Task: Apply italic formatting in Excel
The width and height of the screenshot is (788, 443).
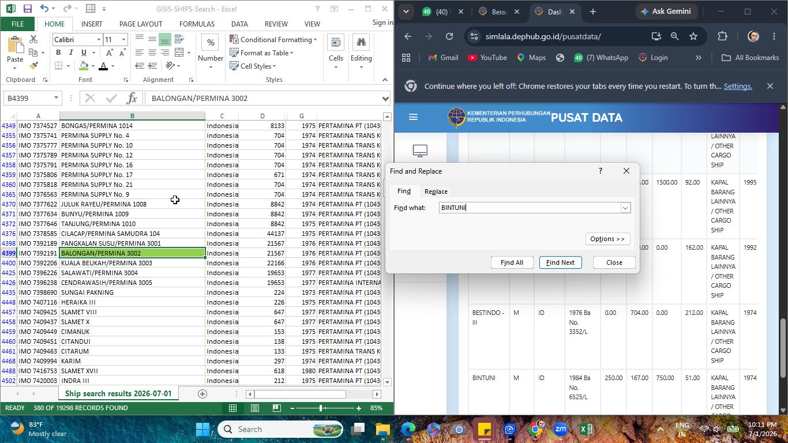Action: click(70, 52)
